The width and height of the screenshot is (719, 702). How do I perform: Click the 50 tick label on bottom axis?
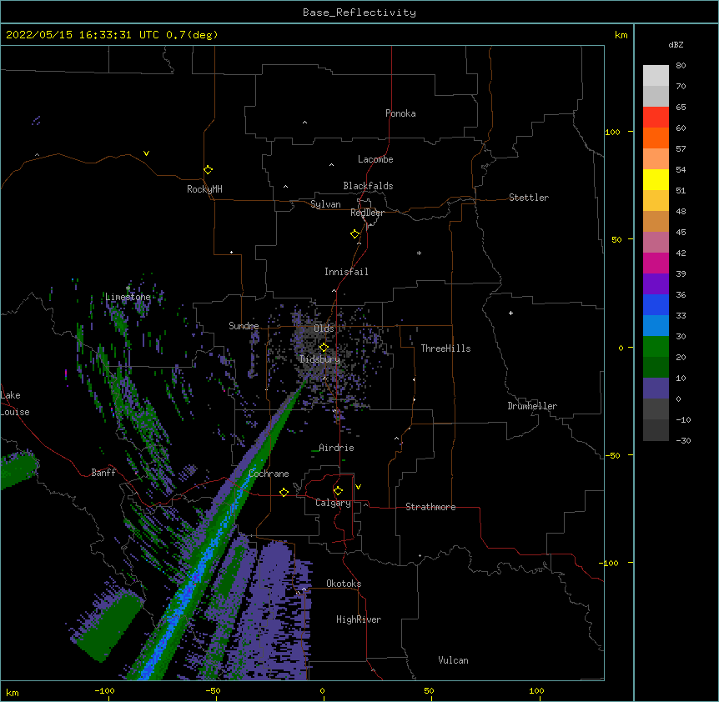click(429, 690)
